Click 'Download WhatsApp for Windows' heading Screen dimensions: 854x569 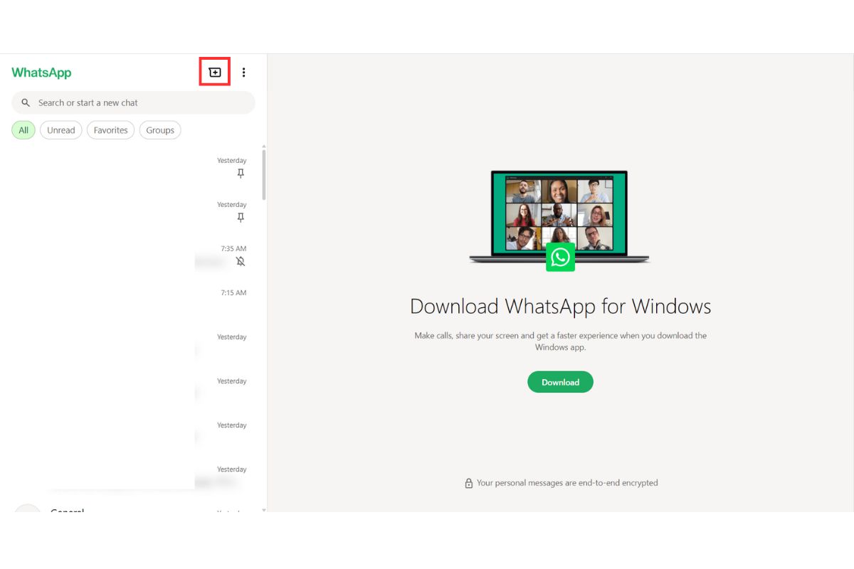tap(560, 307)
